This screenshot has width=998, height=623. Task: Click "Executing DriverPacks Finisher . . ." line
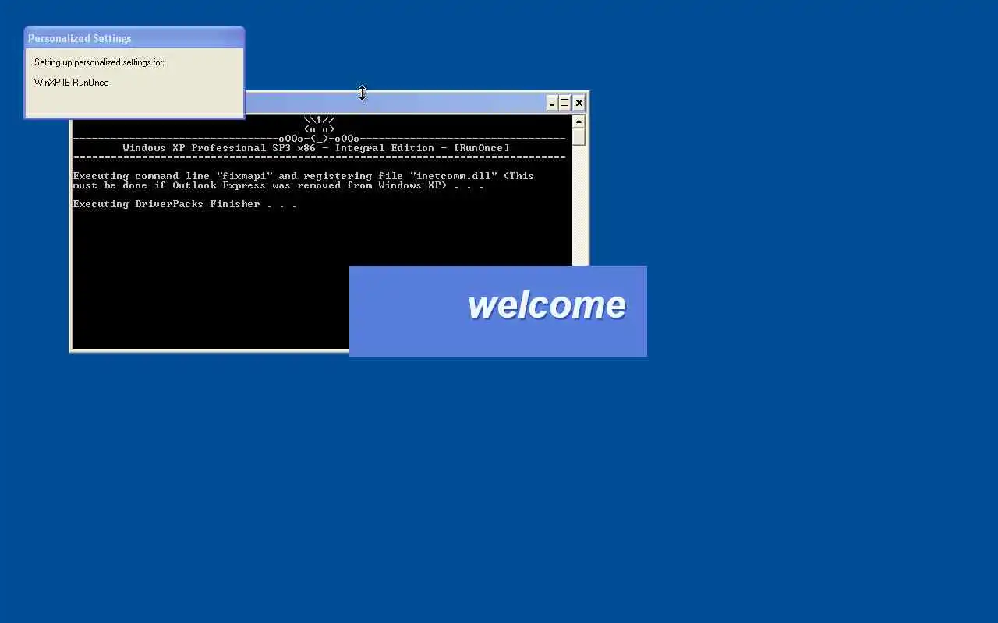coord(185,204)
